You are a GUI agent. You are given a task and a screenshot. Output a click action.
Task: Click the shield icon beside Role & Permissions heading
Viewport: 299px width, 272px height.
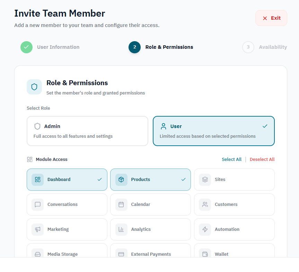pos(34,87)
